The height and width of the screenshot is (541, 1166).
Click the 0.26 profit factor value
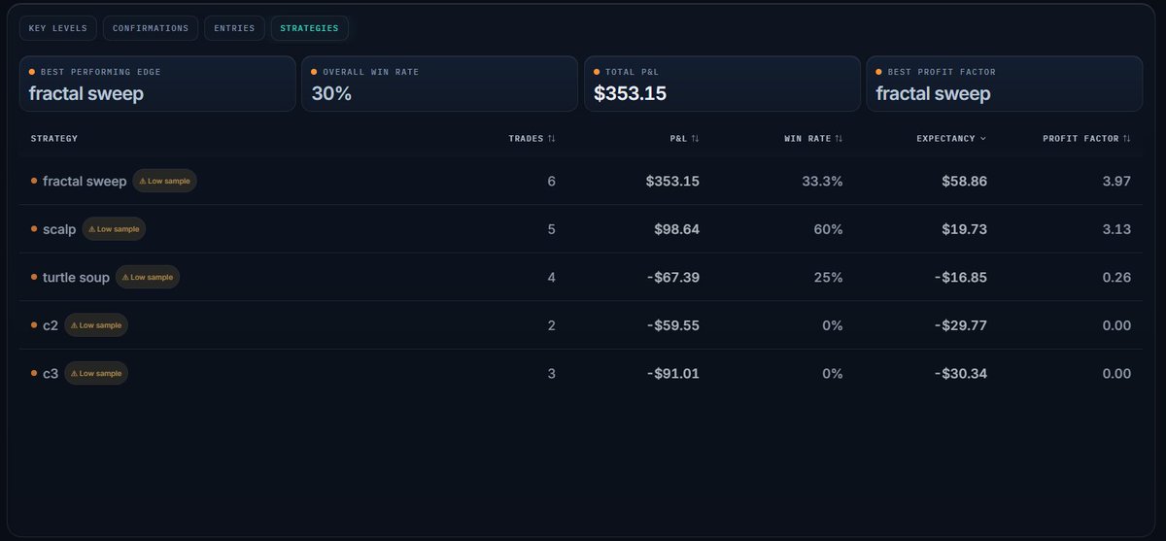[x=1116, y=277]
